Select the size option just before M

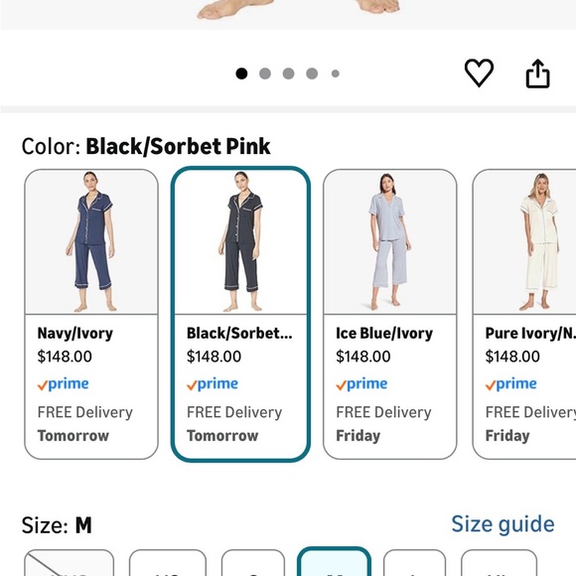253,563
